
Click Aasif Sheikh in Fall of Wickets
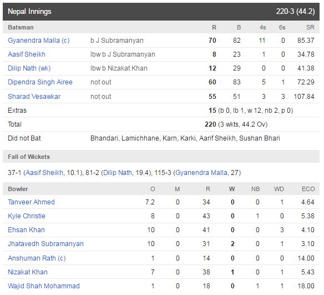coord(44,173)
